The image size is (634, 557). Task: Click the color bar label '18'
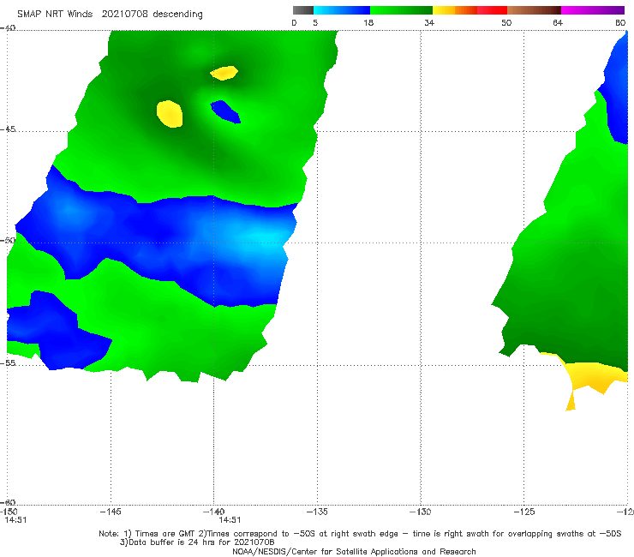click(x=368, y=22)
